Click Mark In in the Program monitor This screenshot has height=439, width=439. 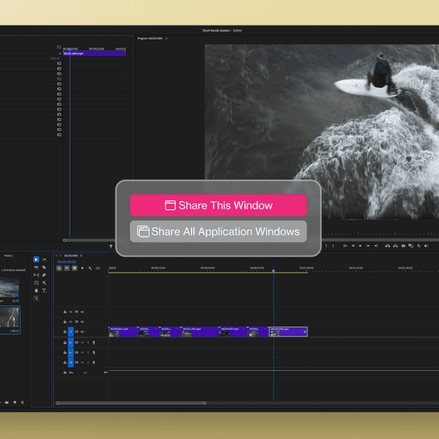click(x=326, y=246)
